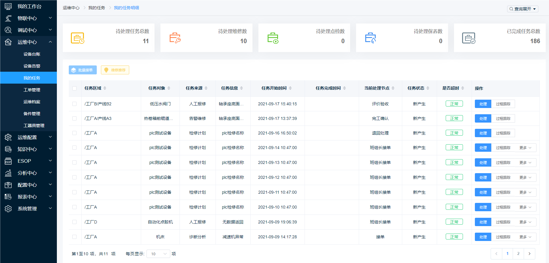Screen dimensions: 549x263
Task: Click the 调试中心 sidebar icon
Action: click(x=8, y=30)
